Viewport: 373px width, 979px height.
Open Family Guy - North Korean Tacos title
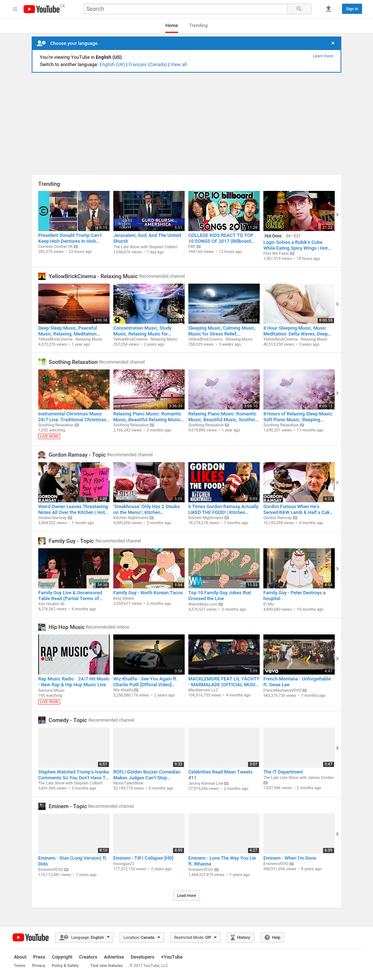coord(148,592)
